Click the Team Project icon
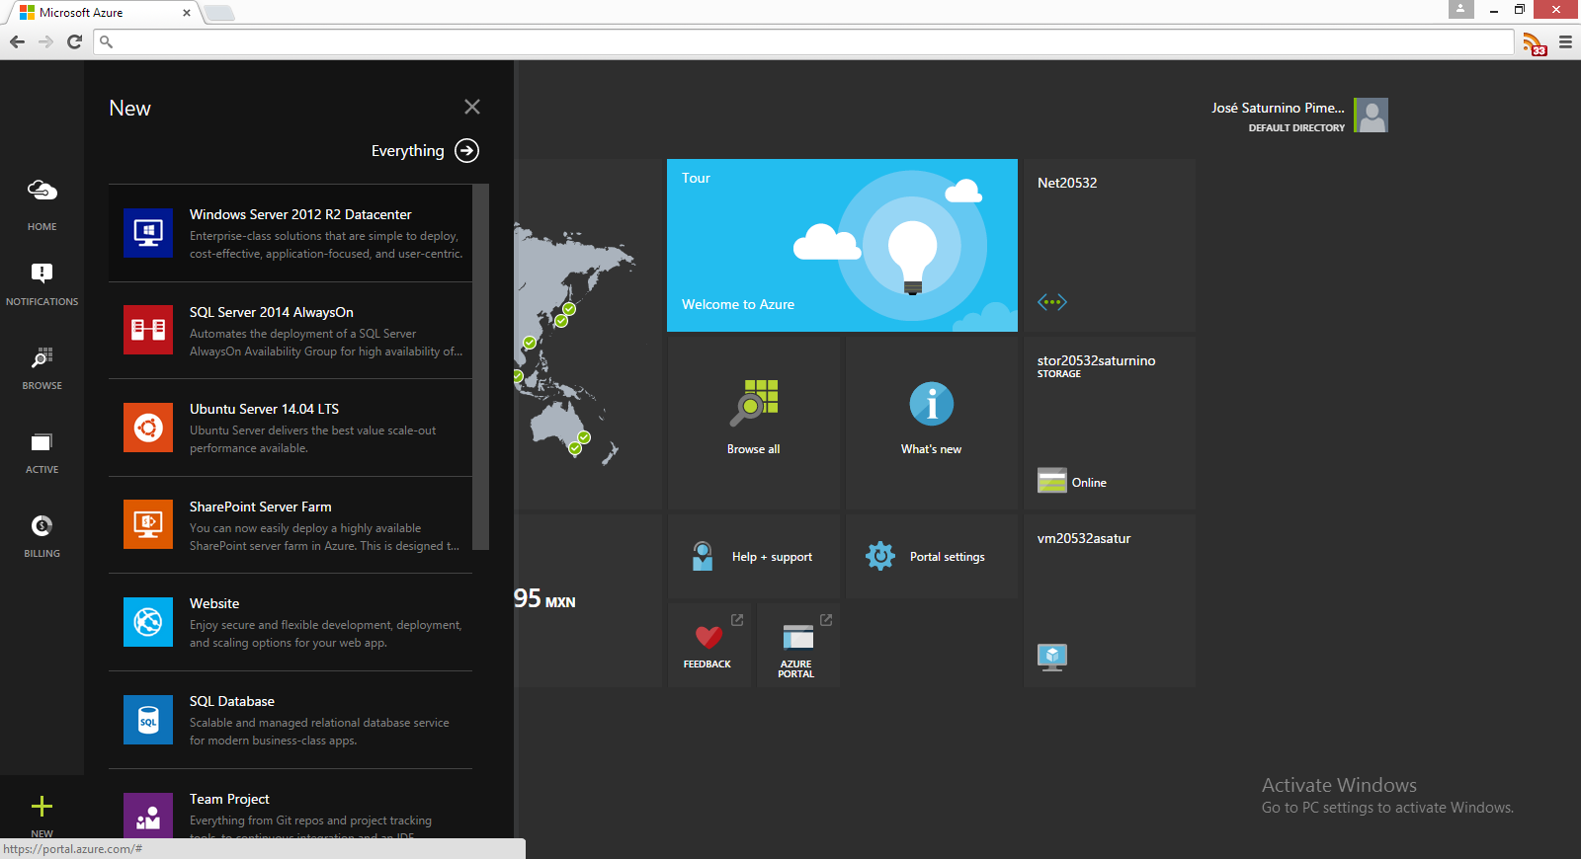Screen dimensions: 1581x859 pyautogui.click(x=148, y=816)
